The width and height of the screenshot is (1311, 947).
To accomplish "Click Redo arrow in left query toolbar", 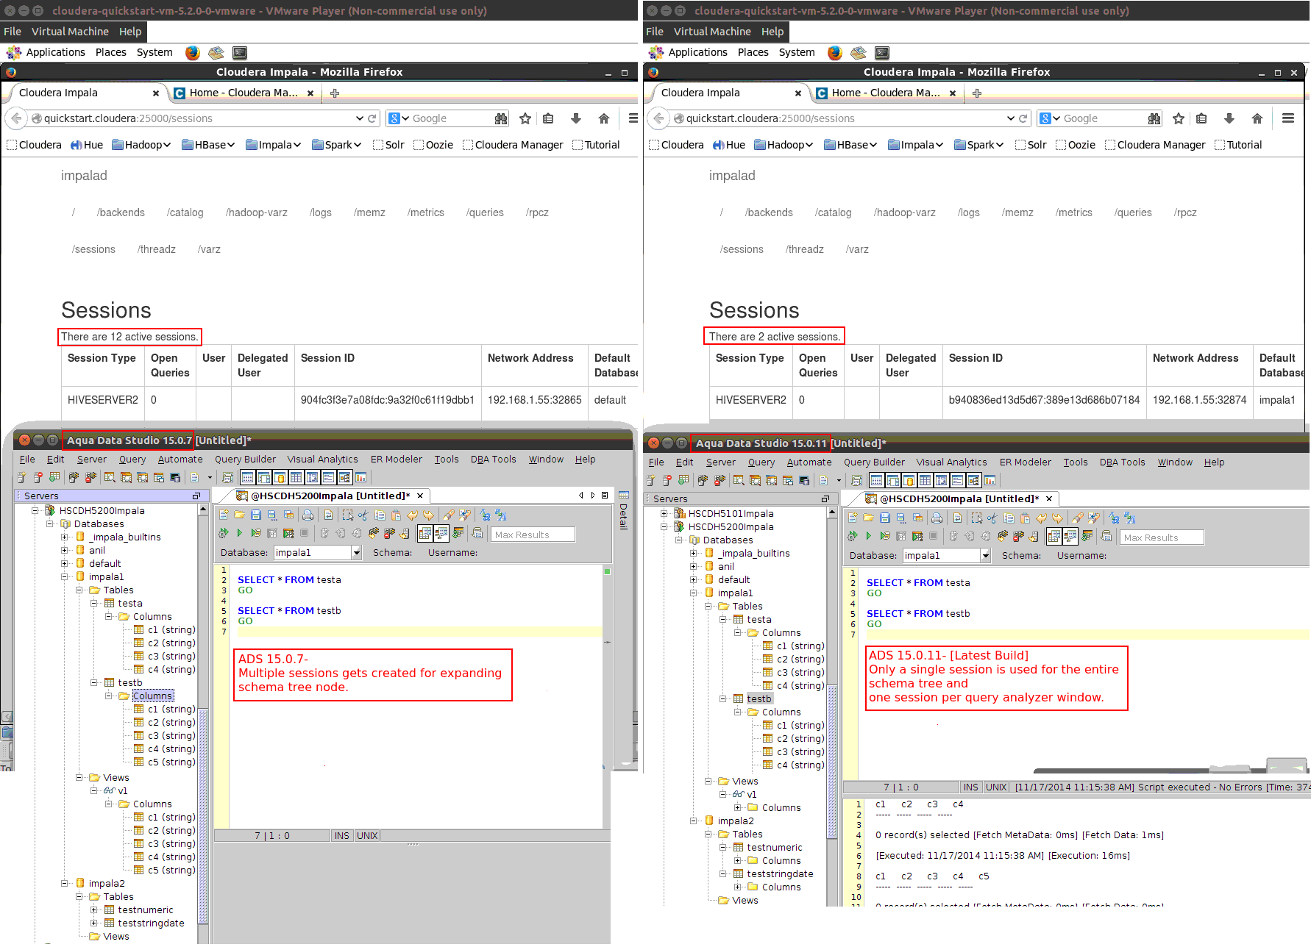I will tap(428, 515).
